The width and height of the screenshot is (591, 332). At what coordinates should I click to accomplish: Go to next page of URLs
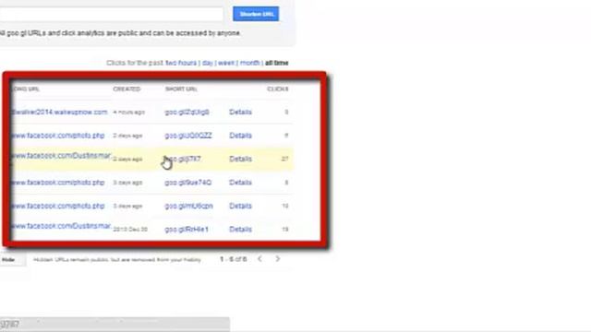[x=278, y=258]
